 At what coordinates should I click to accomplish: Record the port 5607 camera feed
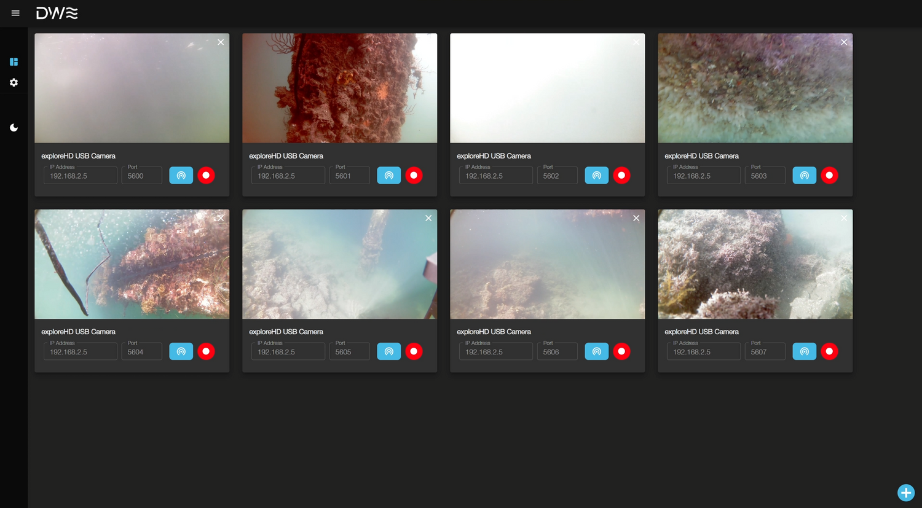[x=829, y=351]
